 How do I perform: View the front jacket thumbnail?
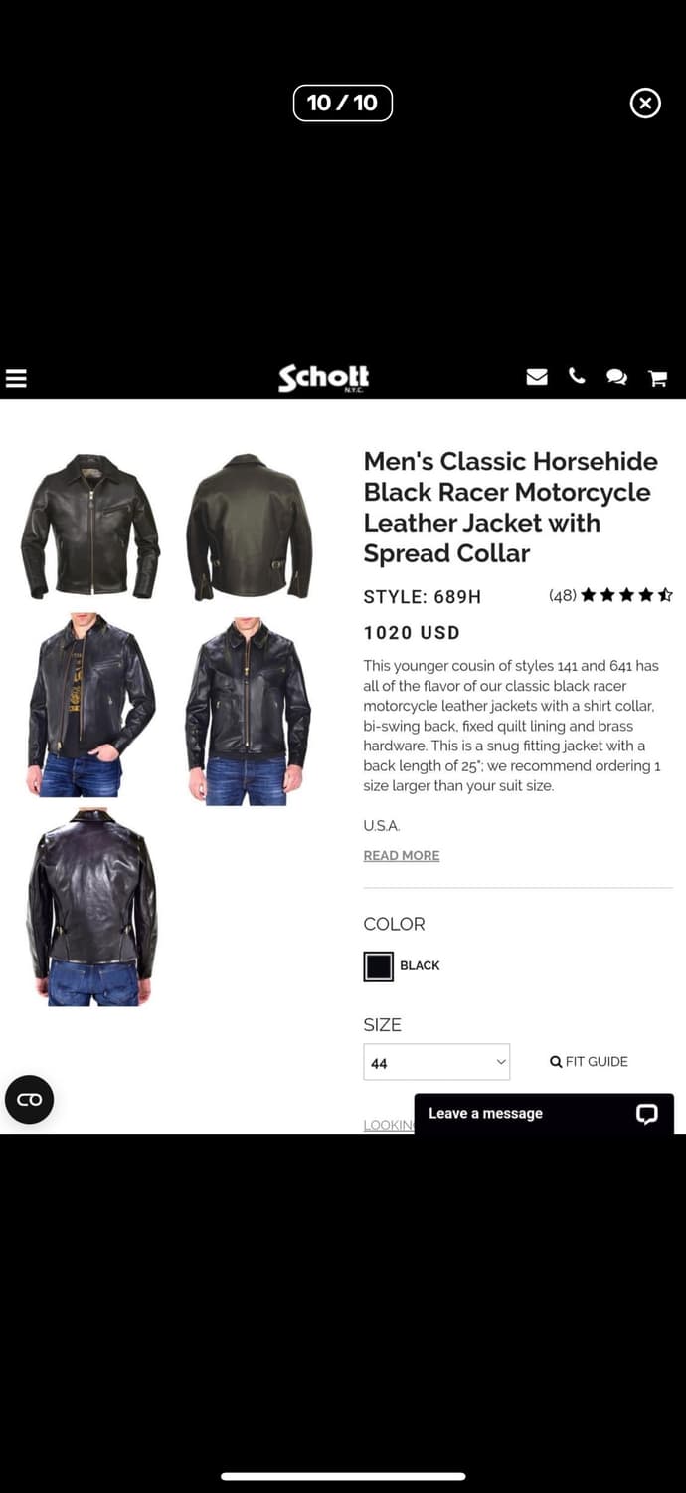pyautogui.click(x=91, y=527)
